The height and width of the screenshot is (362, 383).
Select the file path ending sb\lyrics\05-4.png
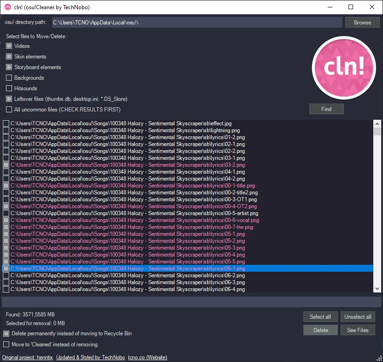pos(128,255)
